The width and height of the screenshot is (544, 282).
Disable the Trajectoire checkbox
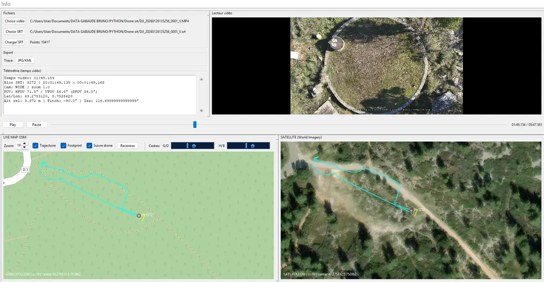pyautogui.click(x=36, y=146)
